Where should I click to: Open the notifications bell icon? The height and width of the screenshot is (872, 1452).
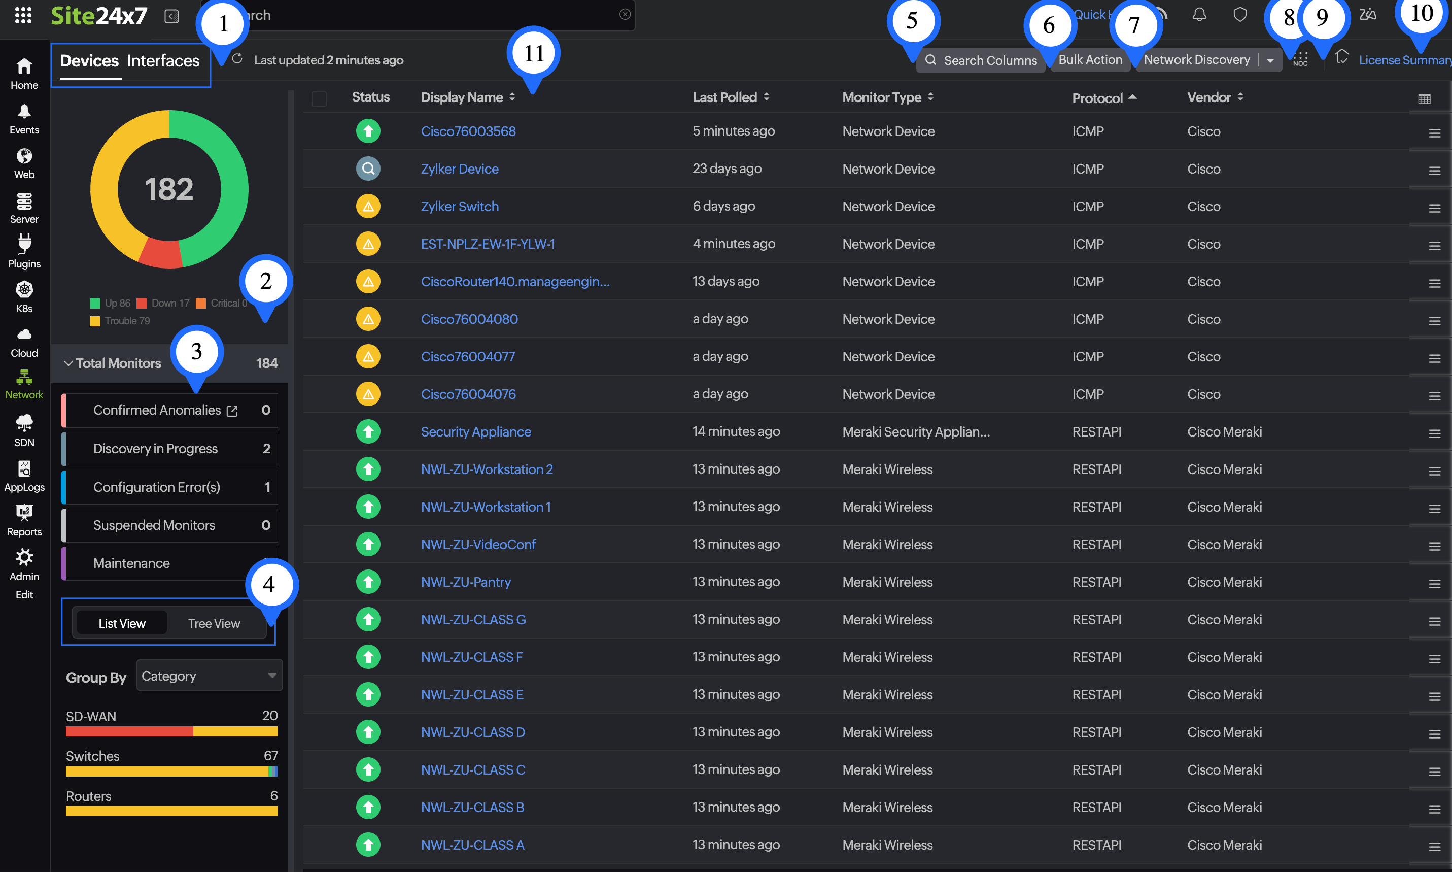pos(1199,15)
